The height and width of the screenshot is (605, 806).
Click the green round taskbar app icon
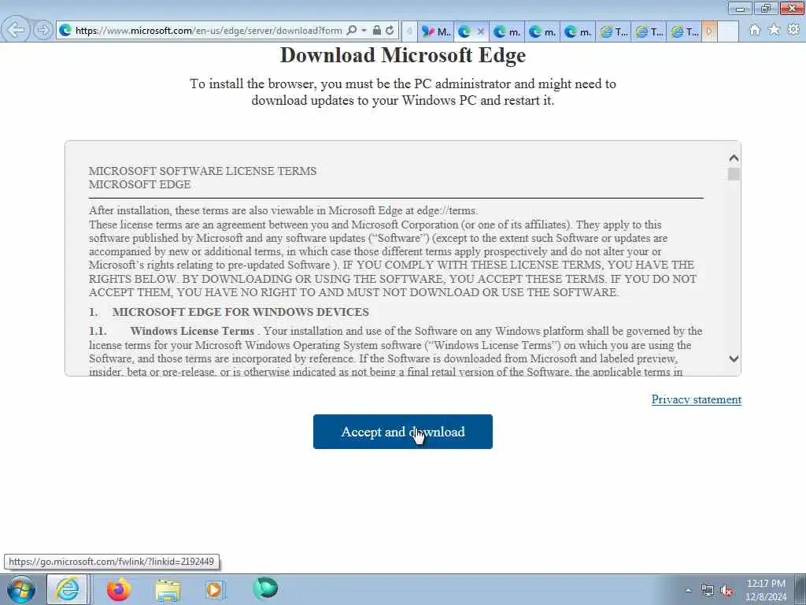click(265, 588)
